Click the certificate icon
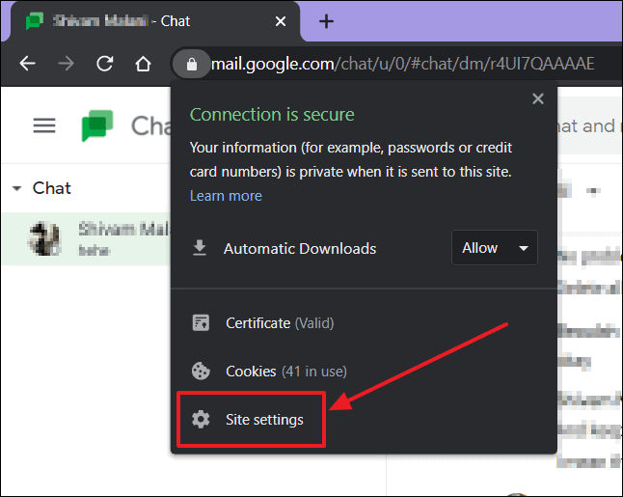Viewport: 623px width, 497px height. point(201,323)
